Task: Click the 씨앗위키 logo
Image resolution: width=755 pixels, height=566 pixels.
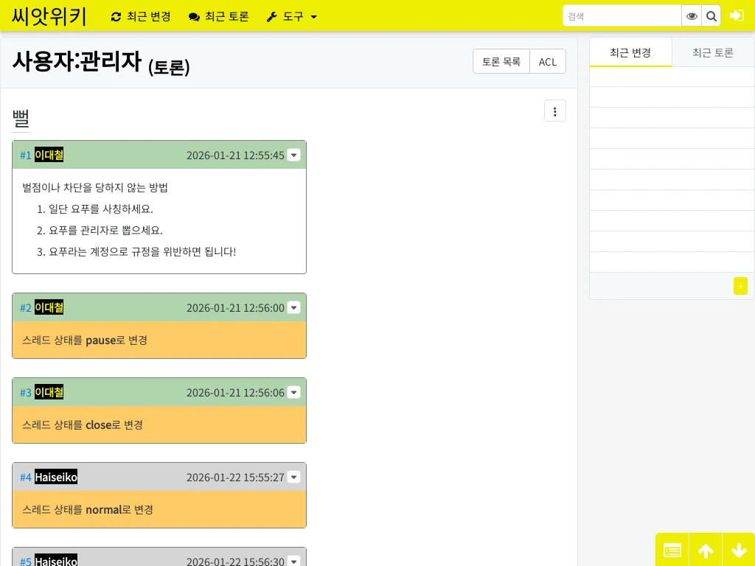Action: click(x=48, y=16)
